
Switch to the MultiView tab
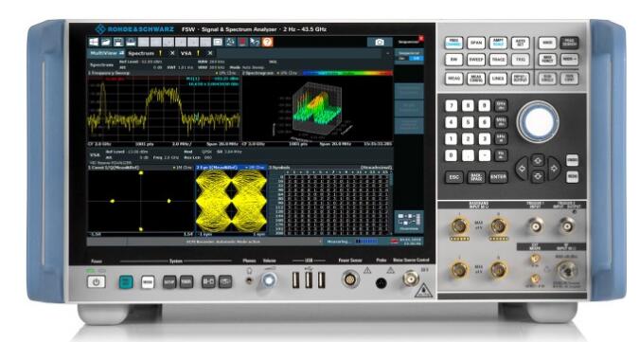(x=106, y=53)
